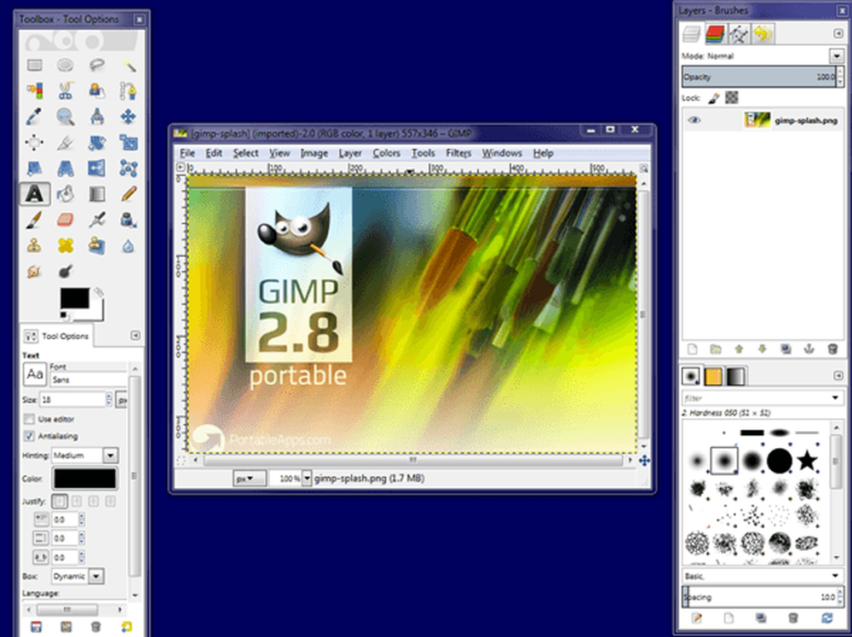Viewport: 852px width, 637px height.
Task: Switch to the Patterns tab
Action: coord(713,376)
